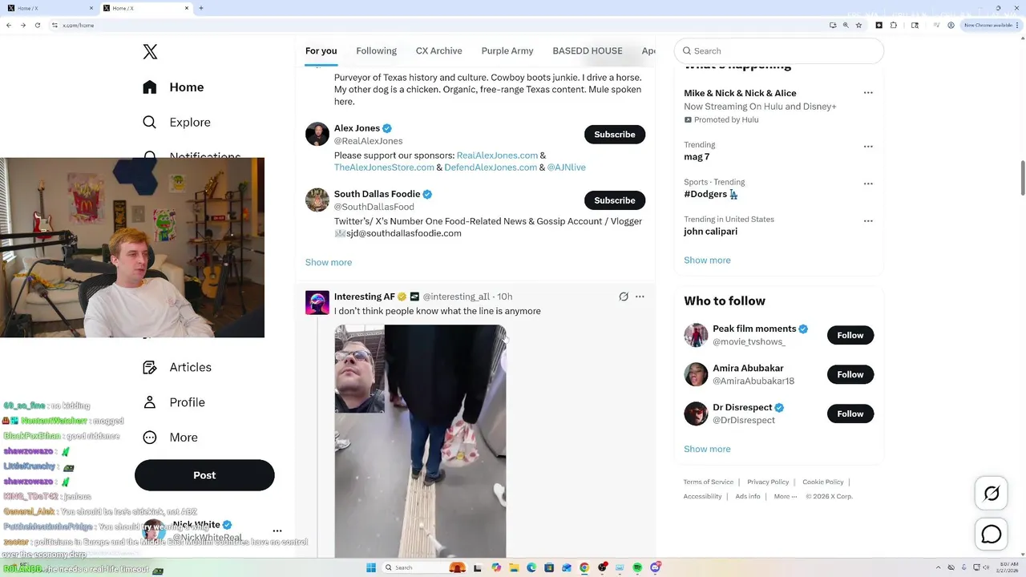Image resolution: width=1026 pixels, height=577 pixels.
Task: Switch to the Following tab
Action: point(376,50)
